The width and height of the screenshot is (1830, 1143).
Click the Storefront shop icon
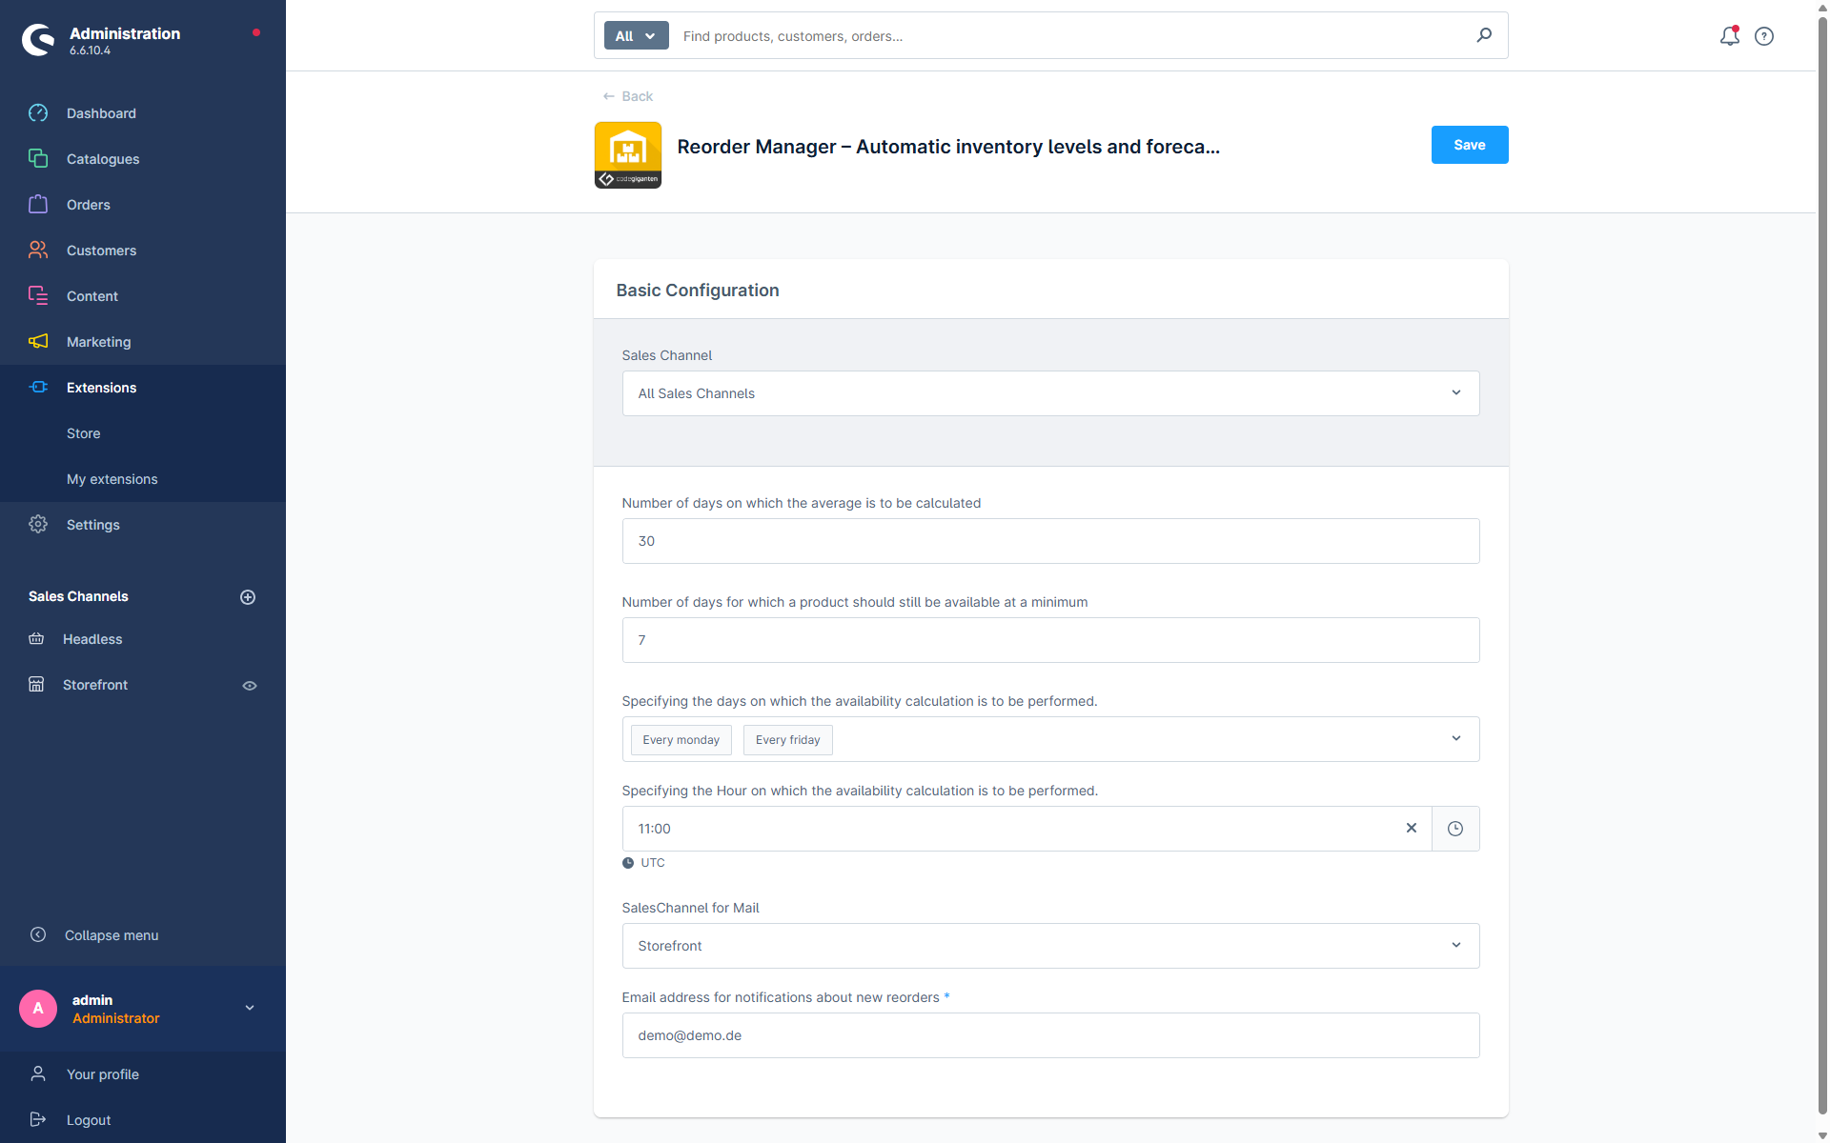(36, 685)
